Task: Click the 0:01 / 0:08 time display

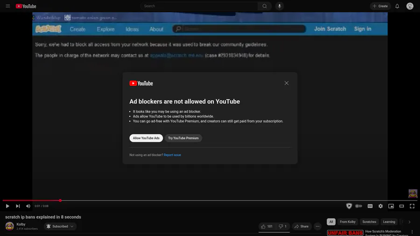Action: point(42,206)
